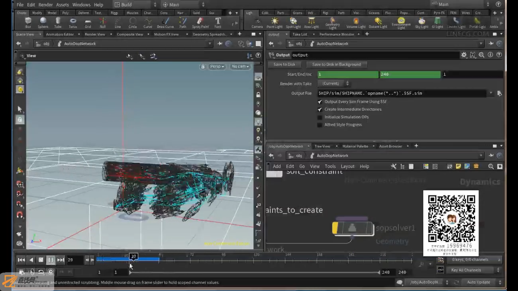Switch to the Material Palette tab

click(x=355, y=146)
